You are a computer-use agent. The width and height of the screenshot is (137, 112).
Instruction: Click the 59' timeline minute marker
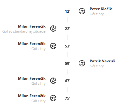tap(68, 64)
